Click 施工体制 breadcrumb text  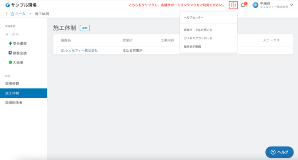tap(42, 14)
